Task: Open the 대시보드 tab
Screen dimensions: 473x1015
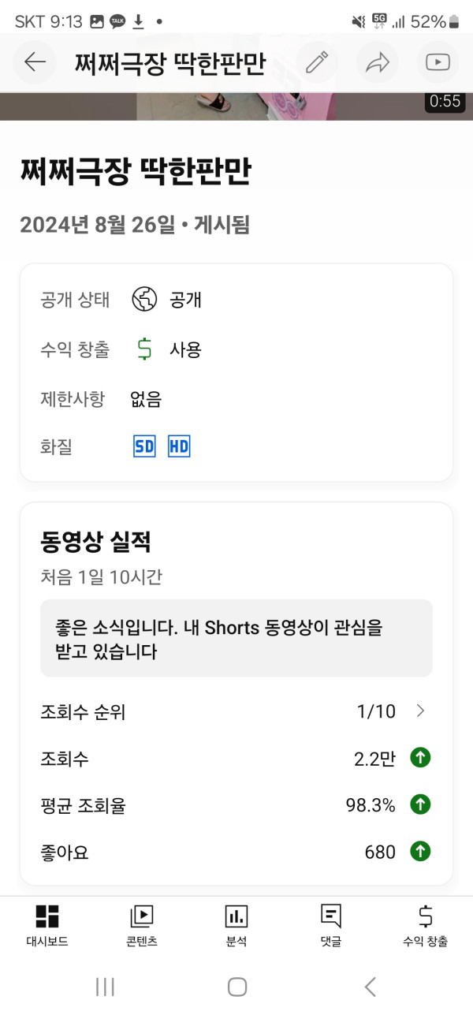Action: tap(47, 925)
